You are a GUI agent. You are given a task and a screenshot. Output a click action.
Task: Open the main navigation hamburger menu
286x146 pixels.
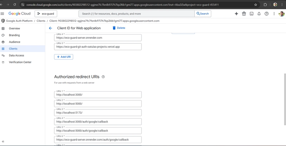[x=3, y=14]
